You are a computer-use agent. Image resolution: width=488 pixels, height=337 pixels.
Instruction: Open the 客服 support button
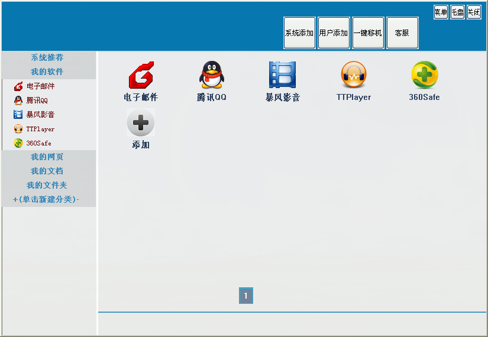402,33
